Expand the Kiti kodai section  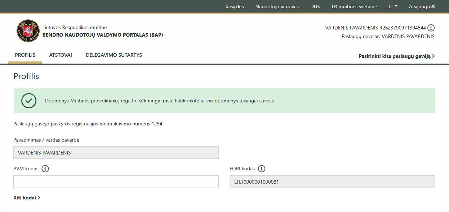27,198
